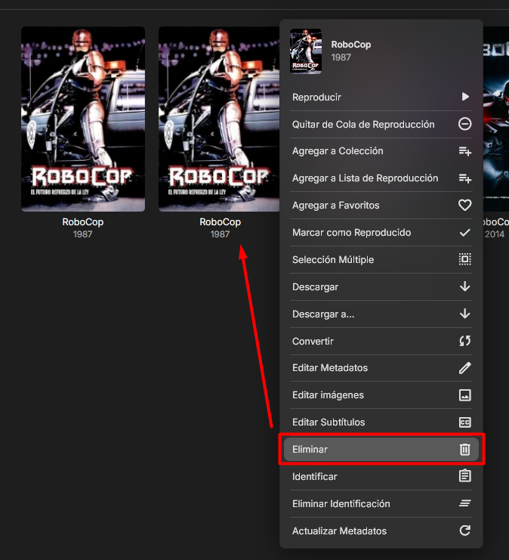Click the checkmark icon for Marcar como Reproducido

464,233
